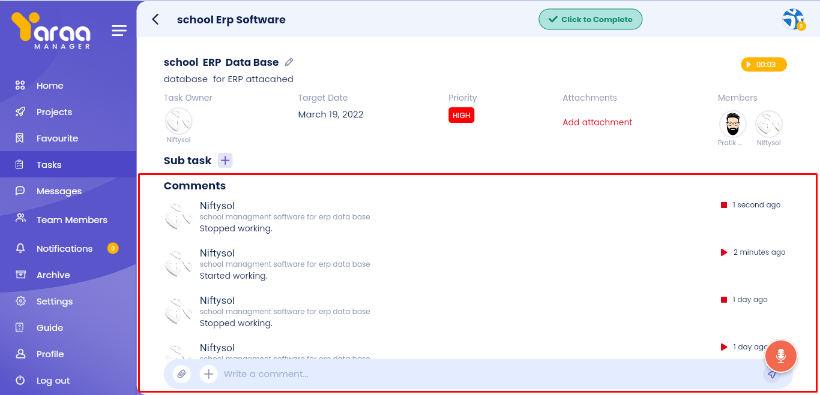
Task: Click the plus icon in comment bar
Action: (208, 374)
